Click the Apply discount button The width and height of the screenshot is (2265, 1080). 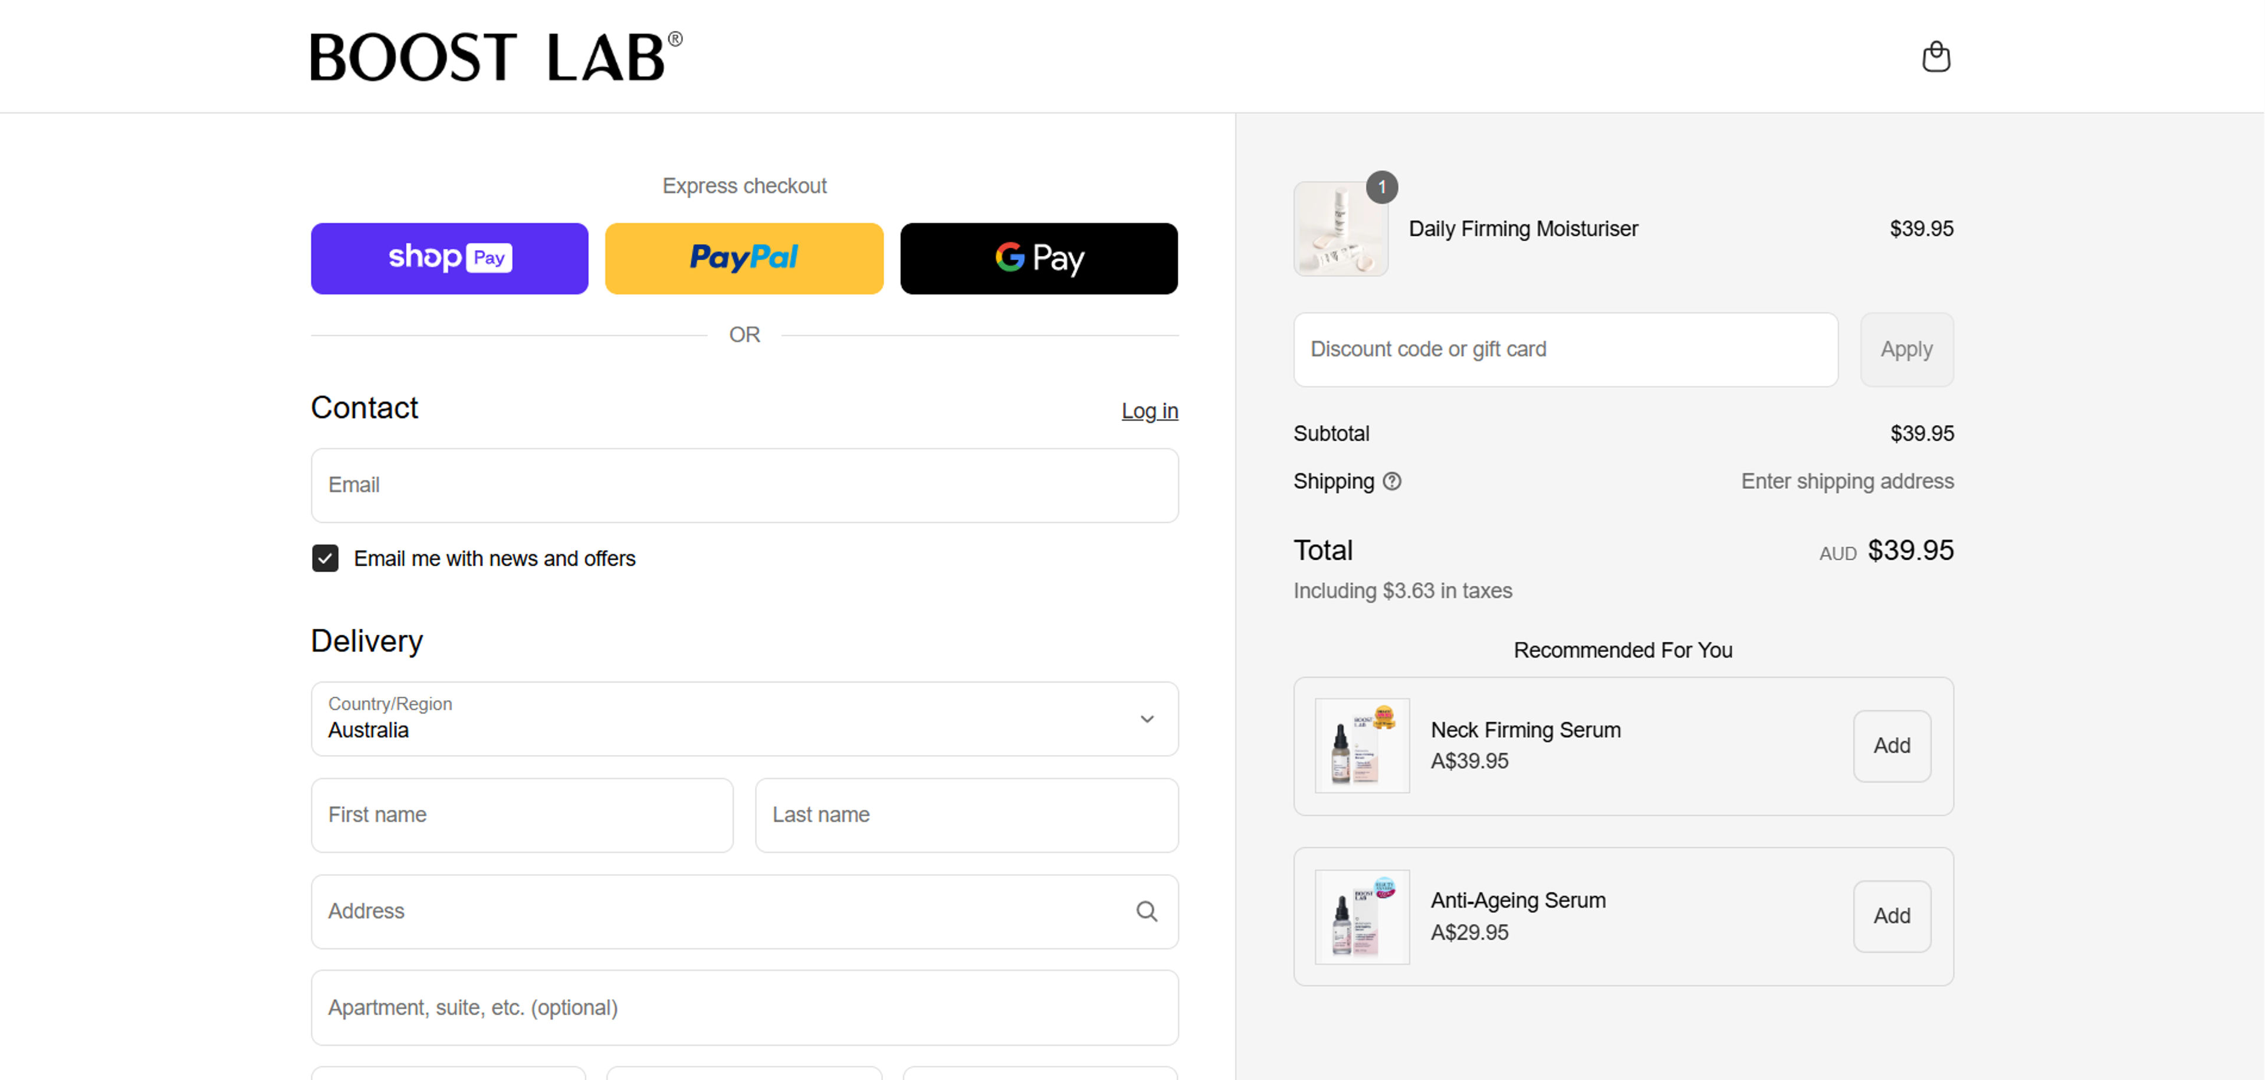1906,349
